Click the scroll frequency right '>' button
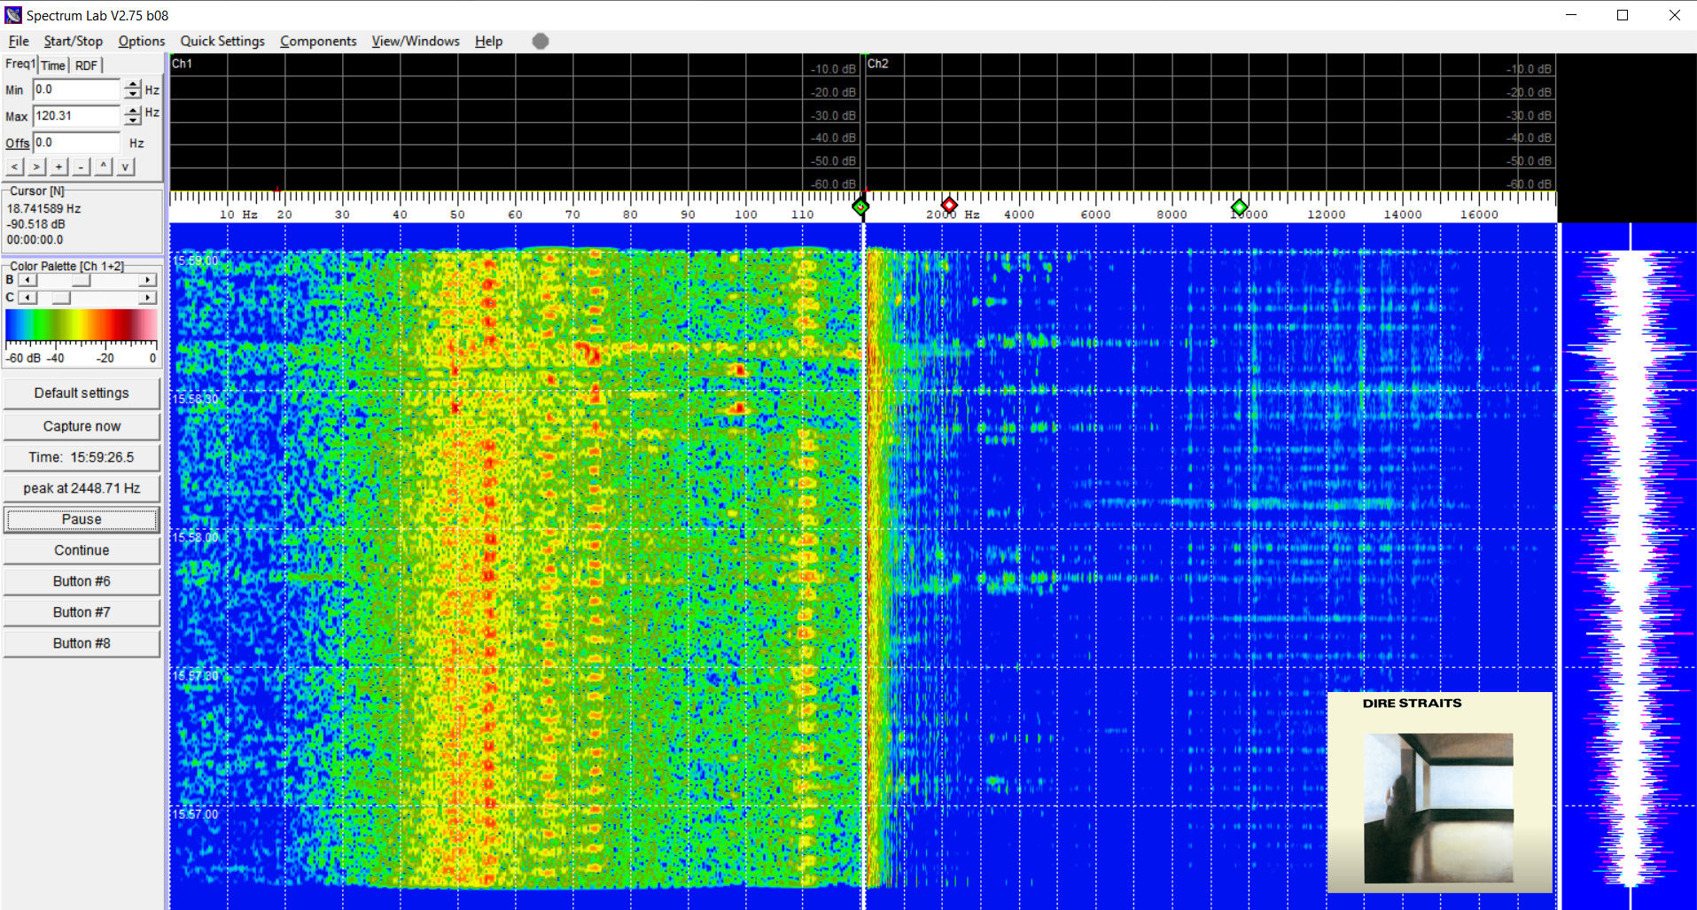The width and height of the screenshot is (1697, 910). point(36,167)
